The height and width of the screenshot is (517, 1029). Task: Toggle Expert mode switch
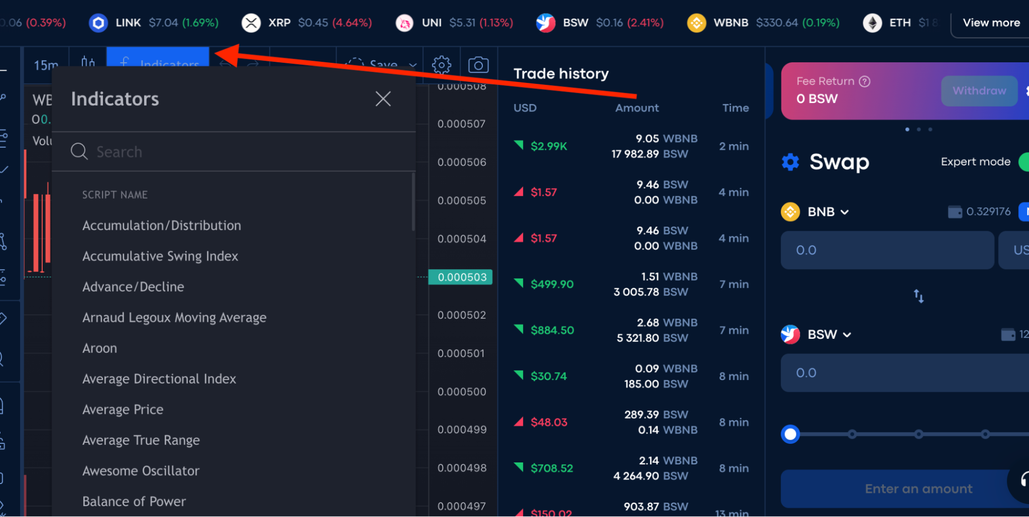(x=1023, y=162)
